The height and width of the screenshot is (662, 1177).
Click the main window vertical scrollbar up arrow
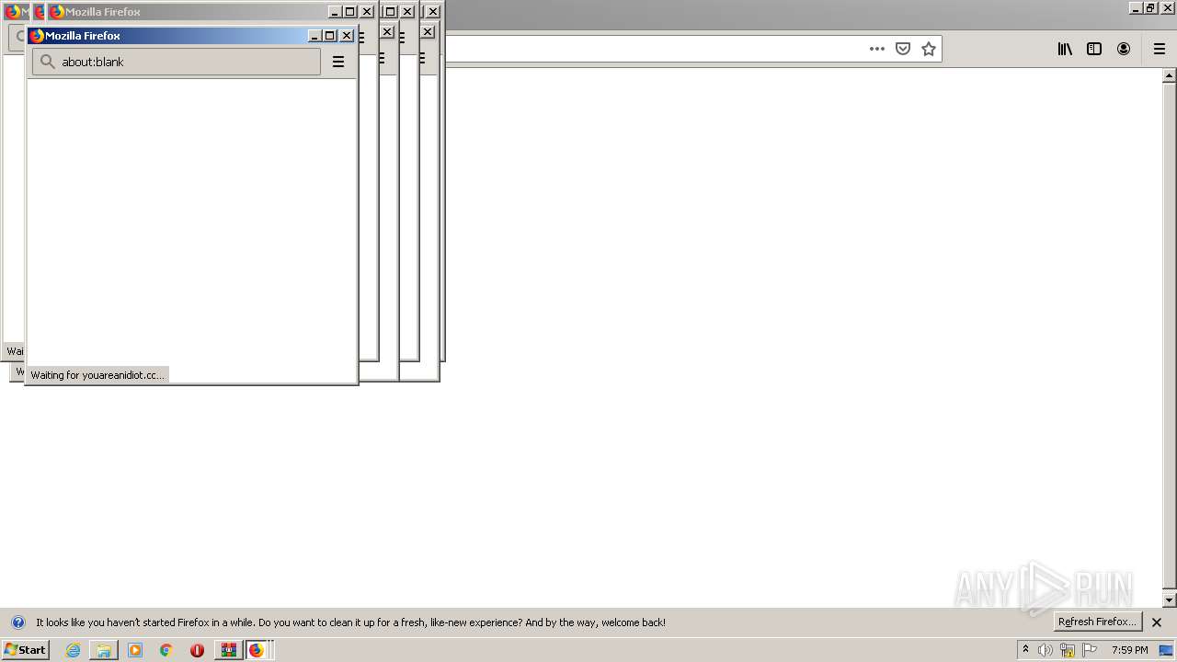pos(1170,74)
